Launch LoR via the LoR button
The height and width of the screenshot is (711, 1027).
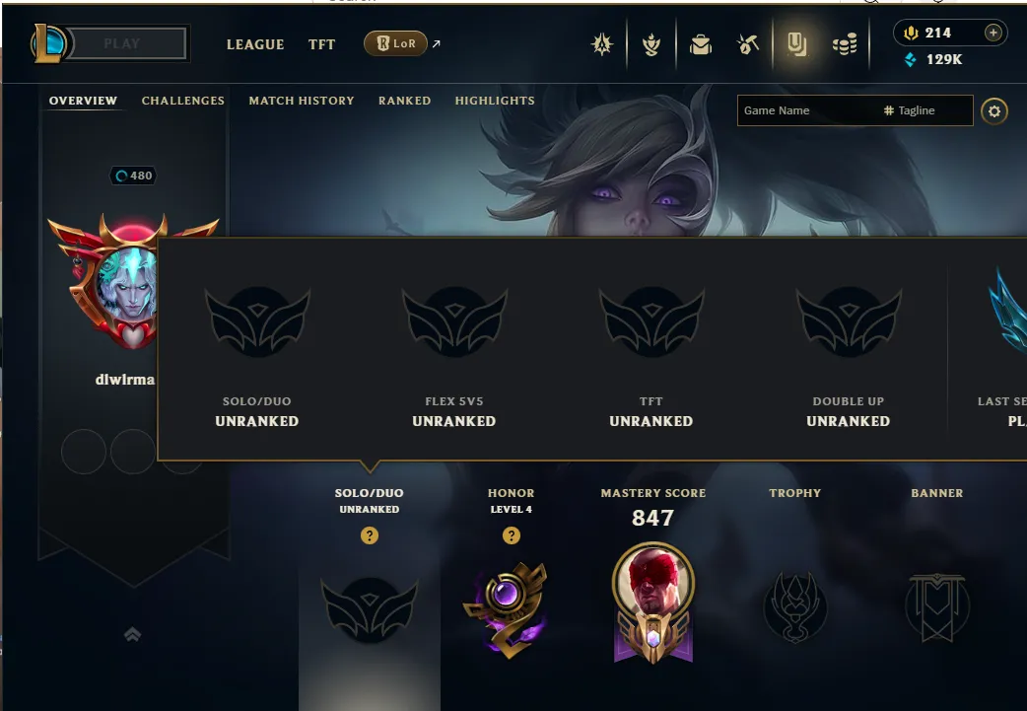(395, 43)
